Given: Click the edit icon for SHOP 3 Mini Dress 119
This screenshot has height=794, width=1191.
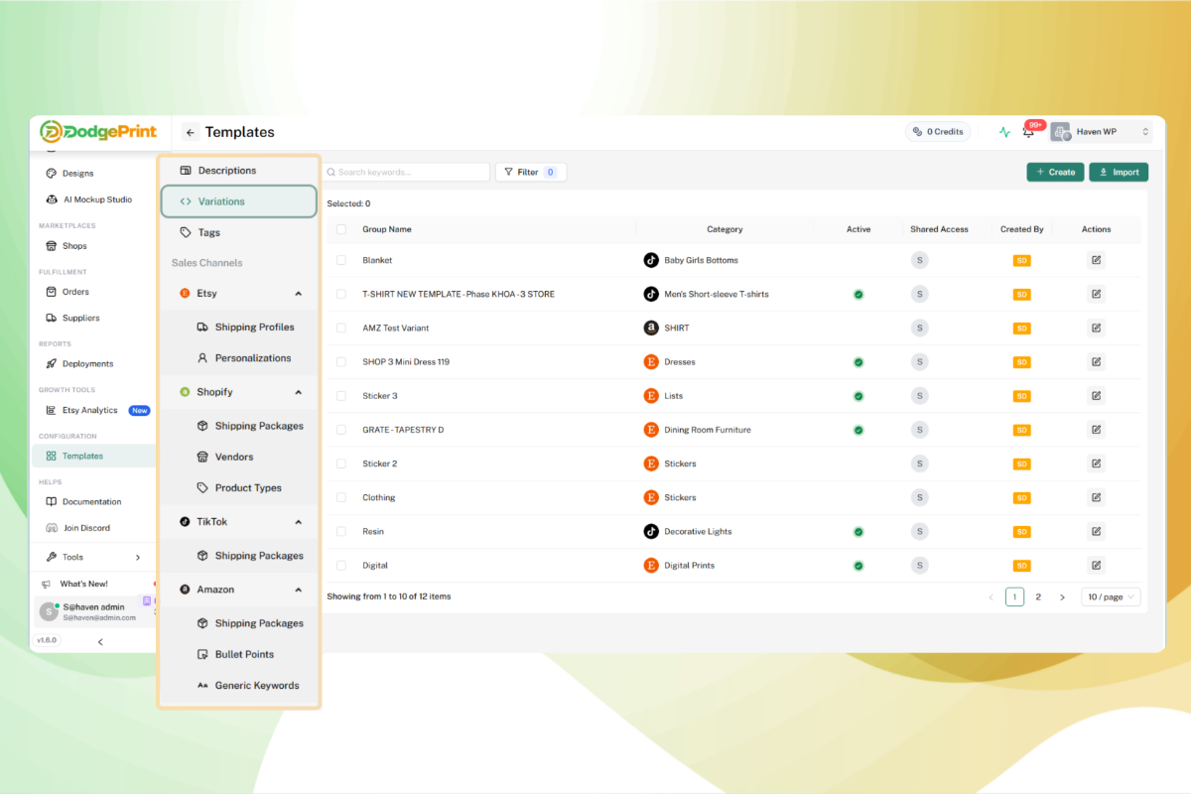Looking at the screenshot, I should [x=1096, y=361].
